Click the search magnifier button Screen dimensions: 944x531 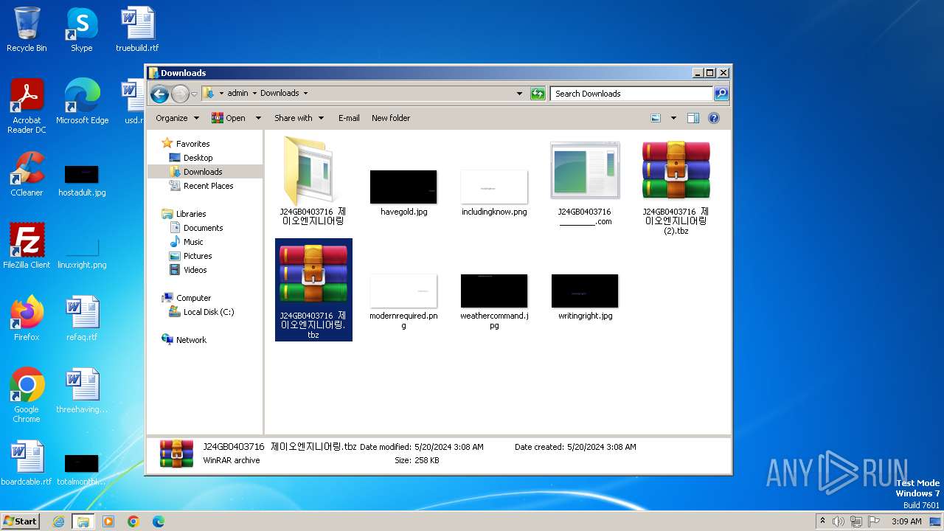[721, 94]
